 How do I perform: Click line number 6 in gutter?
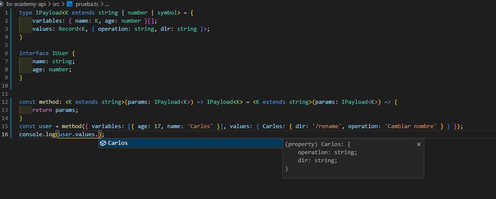click(x=6, y=53)
